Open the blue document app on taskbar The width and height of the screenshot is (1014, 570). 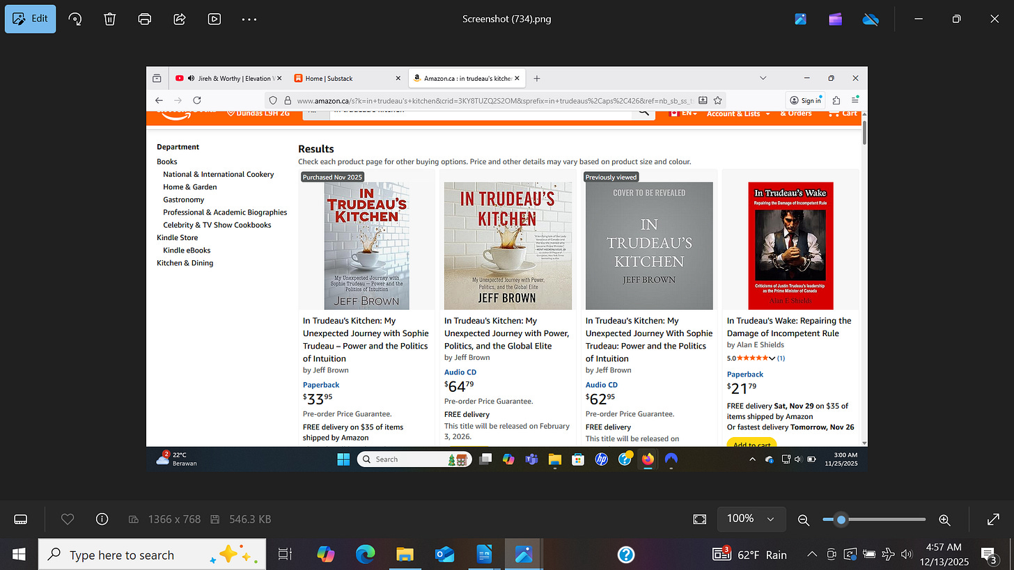(x=484, y=555)
